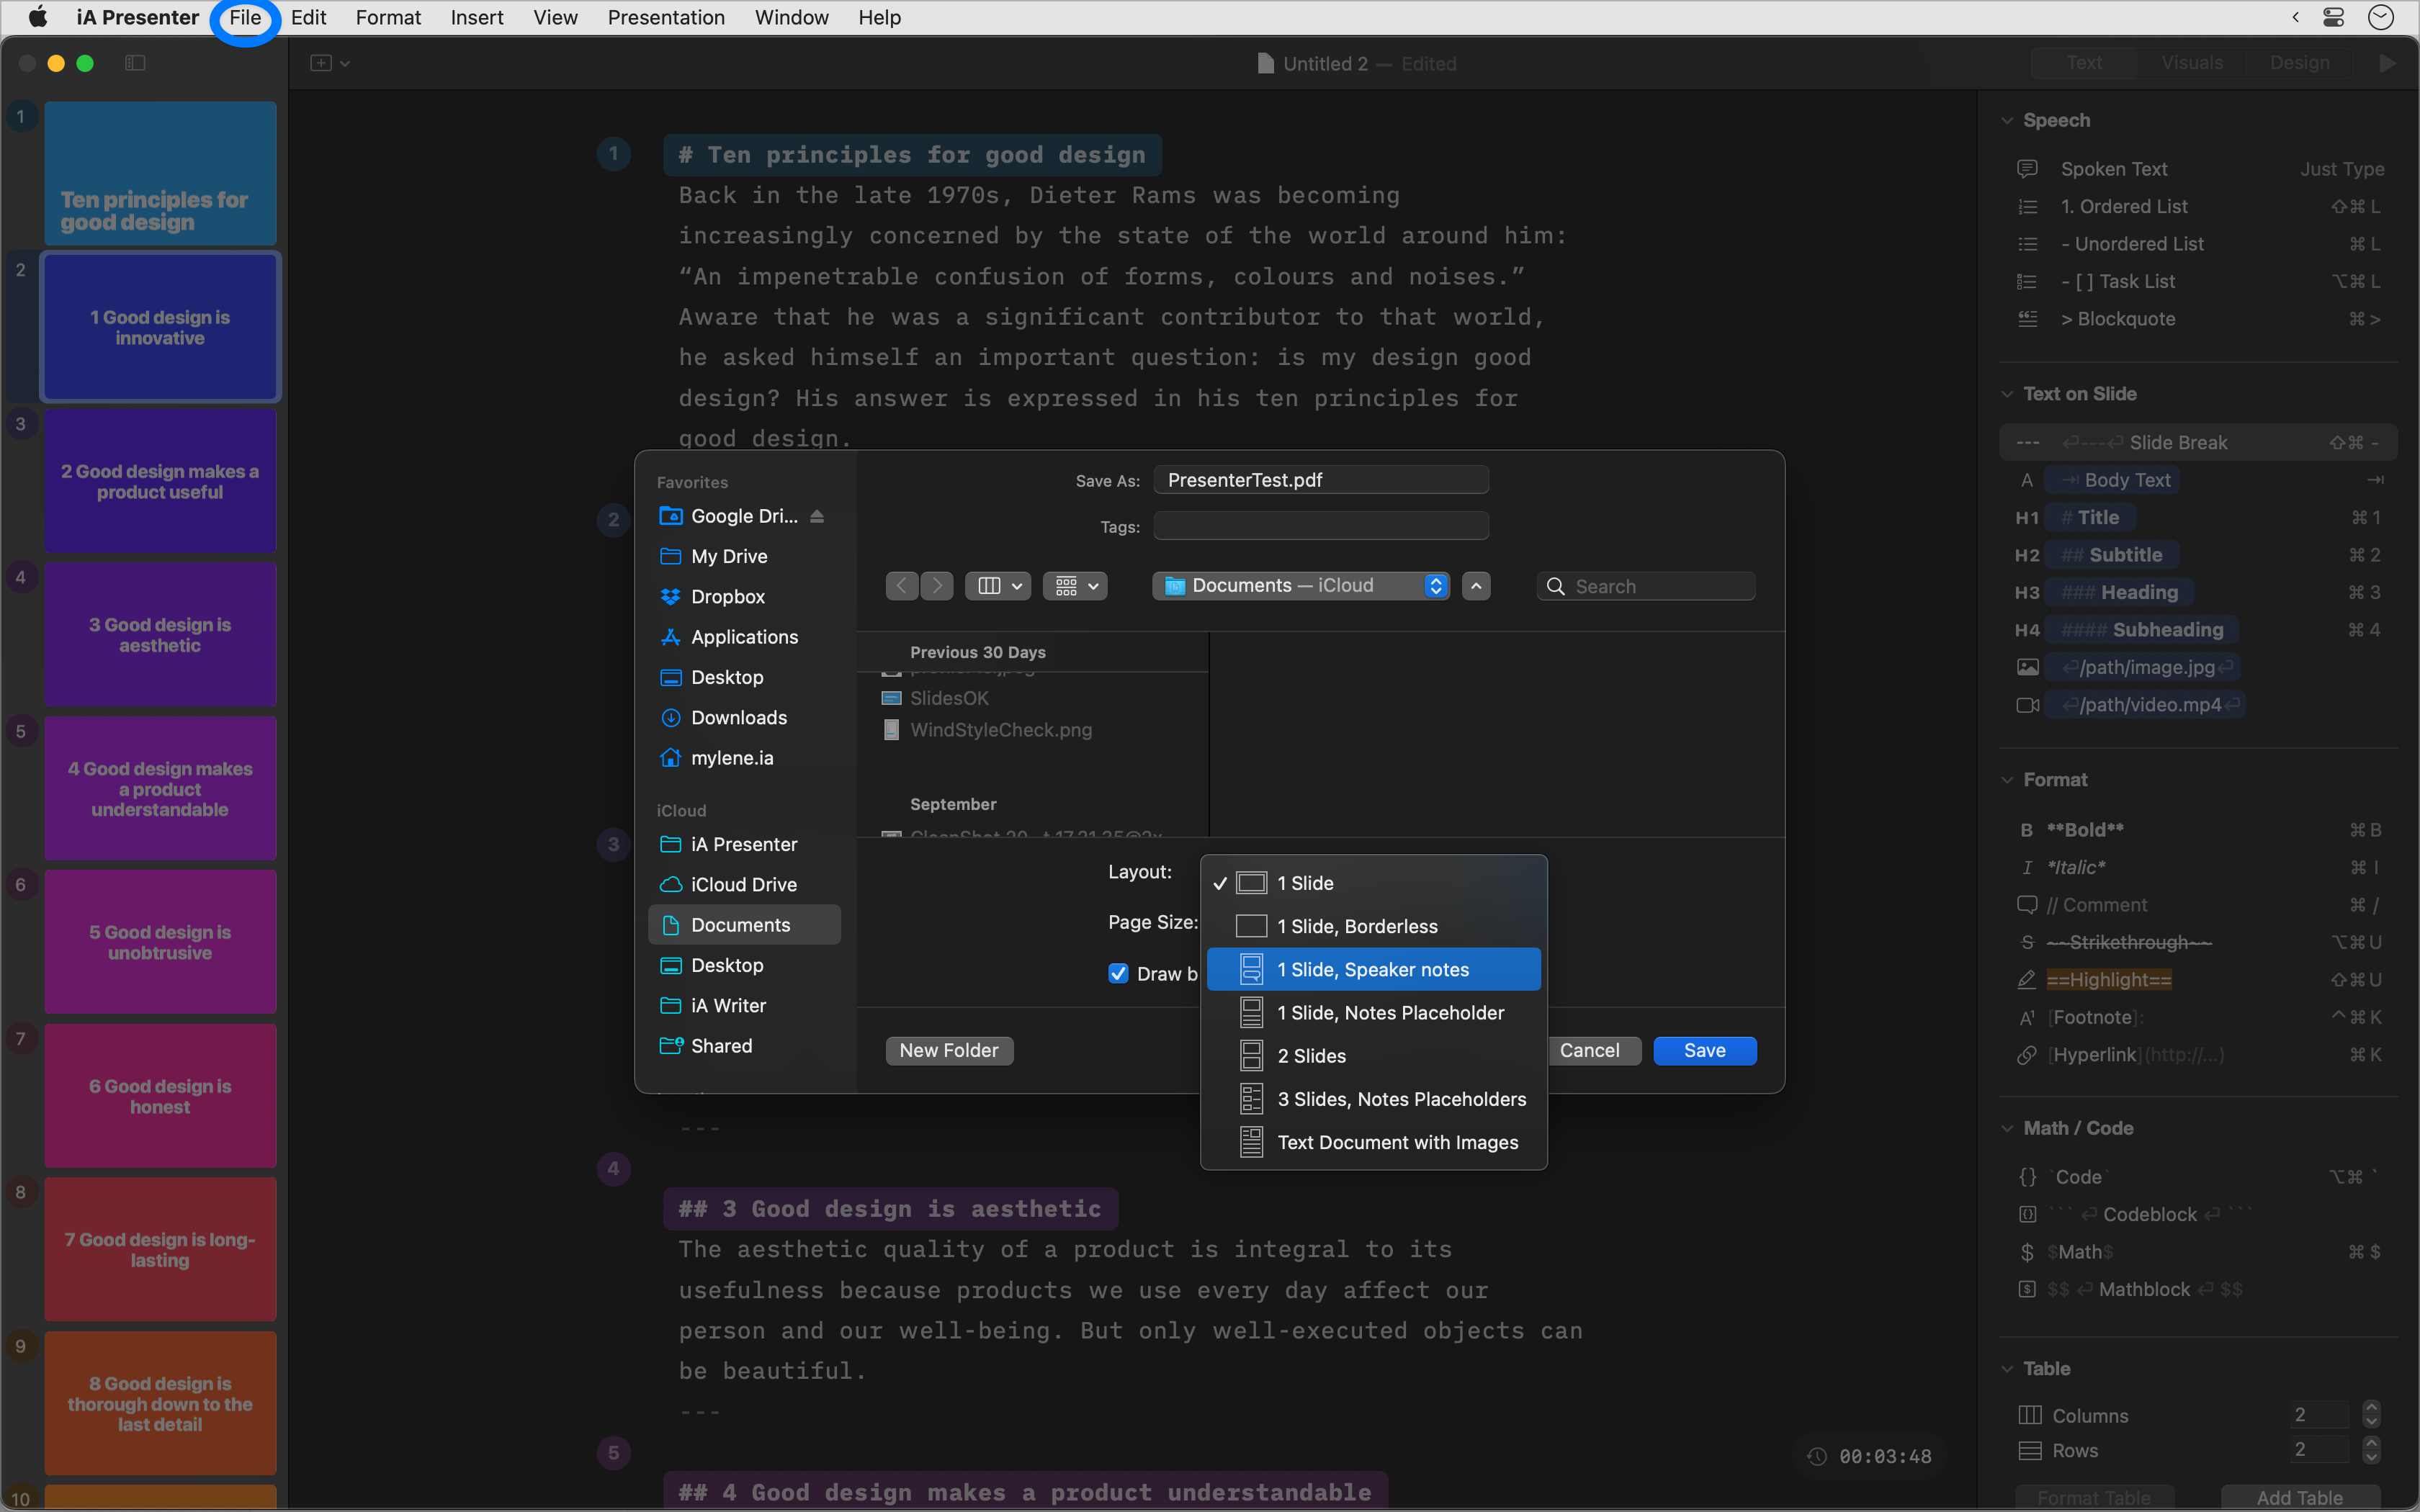The image size is (2420, 1512).
Task: Collapse the Table section
Action: (2006, 1368)
